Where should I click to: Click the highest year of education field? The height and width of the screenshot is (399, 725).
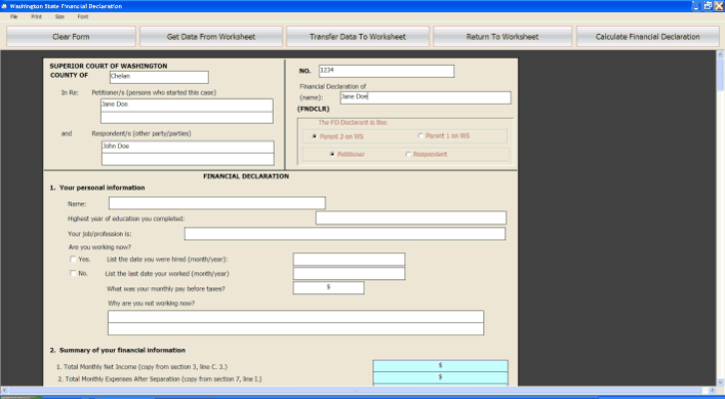[409, 218]
